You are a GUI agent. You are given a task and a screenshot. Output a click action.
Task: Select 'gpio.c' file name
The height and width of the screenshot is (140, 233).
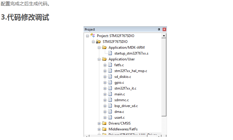pyautogui.click(x=119, y=83)
